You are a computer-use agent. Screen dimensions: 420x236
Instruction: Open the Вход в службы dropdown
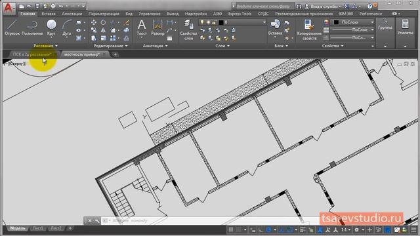(x=325, y=6)
